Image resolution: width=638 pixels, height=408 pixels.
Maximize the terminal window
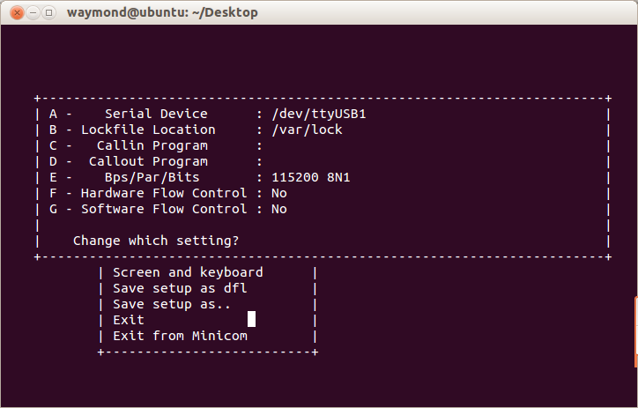point(48,12)
